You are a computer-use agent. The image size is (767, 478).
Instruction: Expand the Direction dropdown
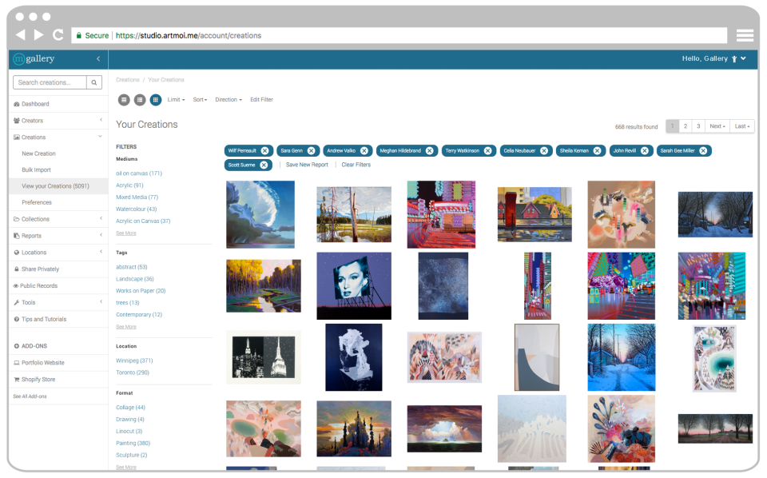tap(228, 99)
